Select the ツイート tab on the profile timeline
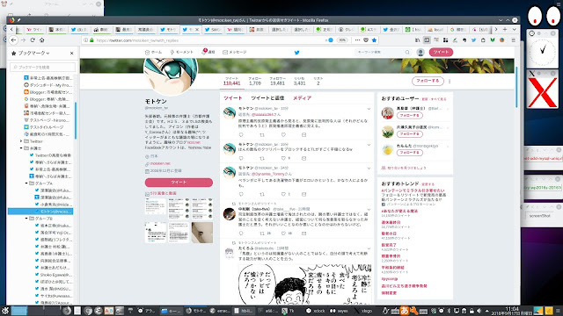This screenshot has height=316, width=563. pos(232,98)
